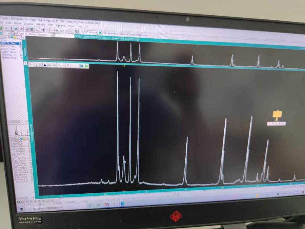Click the yellow signpost desktop widget
This screenshot has height=229, width=305.
[277, 115]
